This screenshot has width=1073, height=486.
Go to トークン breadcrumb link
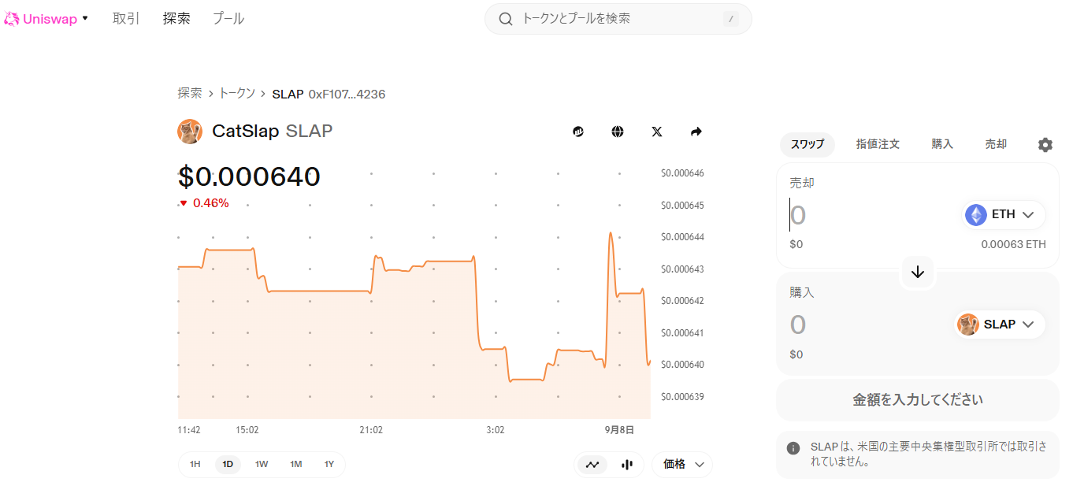[x=236, y=94]
